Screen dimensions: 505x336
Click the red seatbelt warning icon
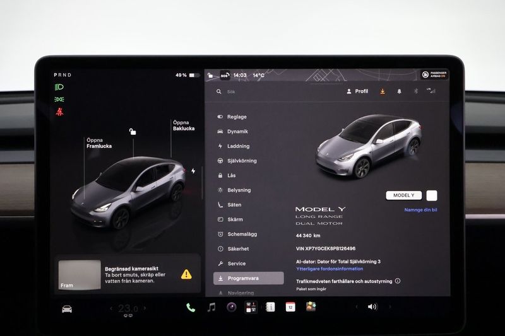[x=59, y=112]
